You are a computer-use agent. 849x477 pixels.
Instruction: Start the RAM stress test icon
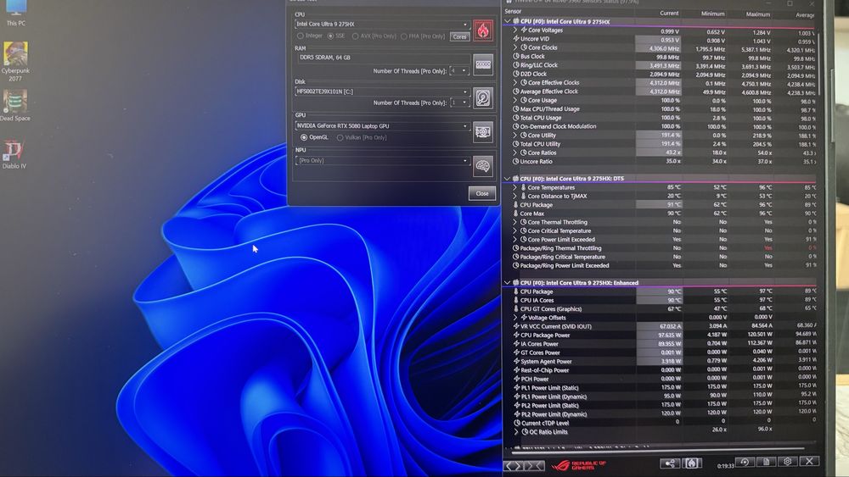[482, 64]
